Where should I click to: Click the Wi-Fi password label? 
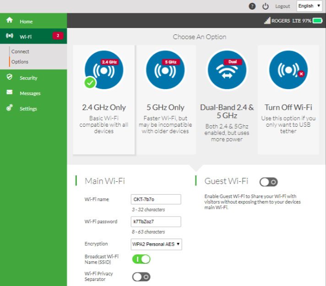point(101,221)
